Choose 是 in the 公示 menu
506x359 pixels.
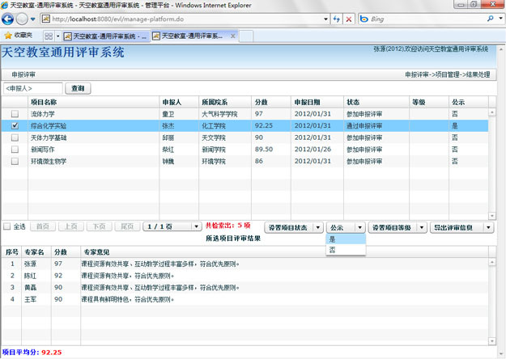(346, 239)
